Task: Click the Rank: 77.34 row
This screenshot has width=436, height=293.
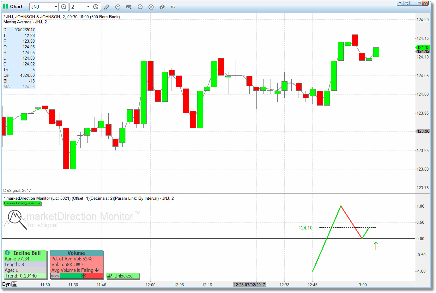Action: coord(25,259)
